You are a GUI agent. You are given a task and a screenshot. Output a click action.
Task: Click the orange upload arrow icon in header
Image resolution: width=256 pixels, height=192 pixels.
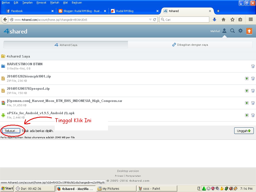point(249,31)
